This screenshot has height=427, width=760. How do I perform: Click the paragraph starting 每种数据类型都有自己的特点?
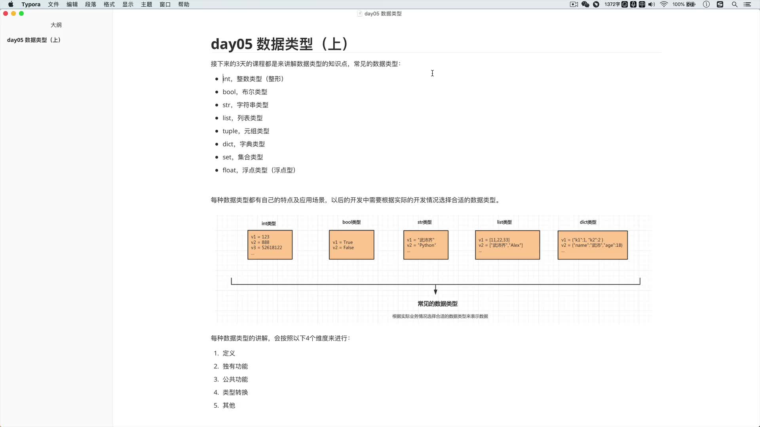[356, 200]
